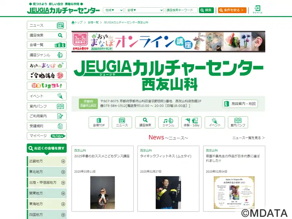Open news 2025年春のおススメこどもダンス講座
The height and width of the screenshot is (219, 292).
coord(102,156)
